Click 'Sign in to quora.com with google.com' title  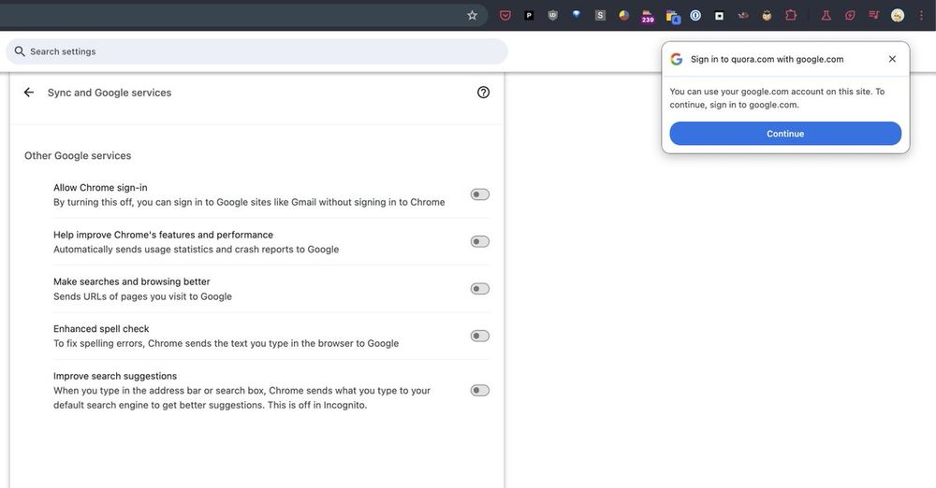pos(768,59)
